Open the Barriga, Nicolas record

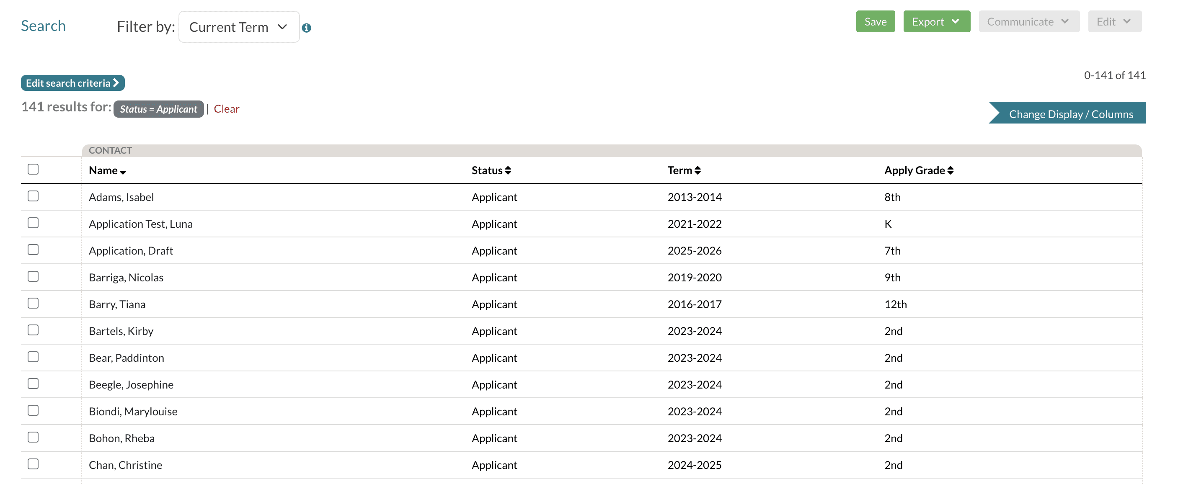pos(126,278)
